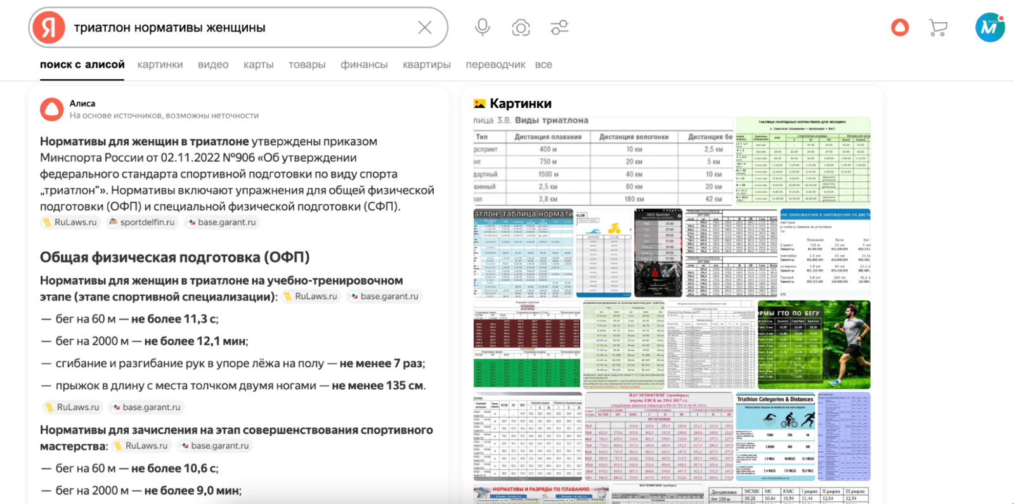The image size is (1014, 504).
Task: Switch to the 'квартиры' tab
Action: (x=427, y=65)
